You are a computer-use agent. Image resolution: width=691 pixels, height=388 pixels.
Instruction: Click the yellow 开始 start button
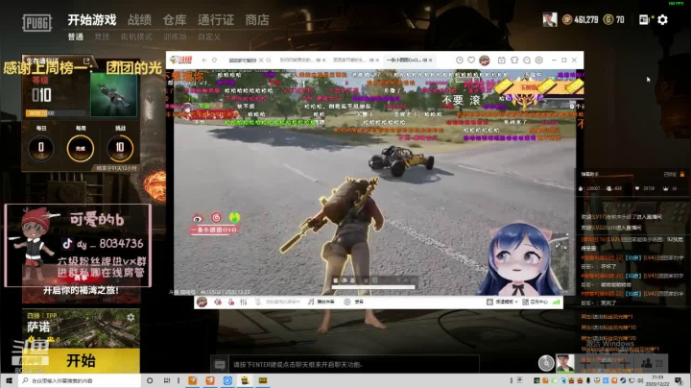coord(81,361)
